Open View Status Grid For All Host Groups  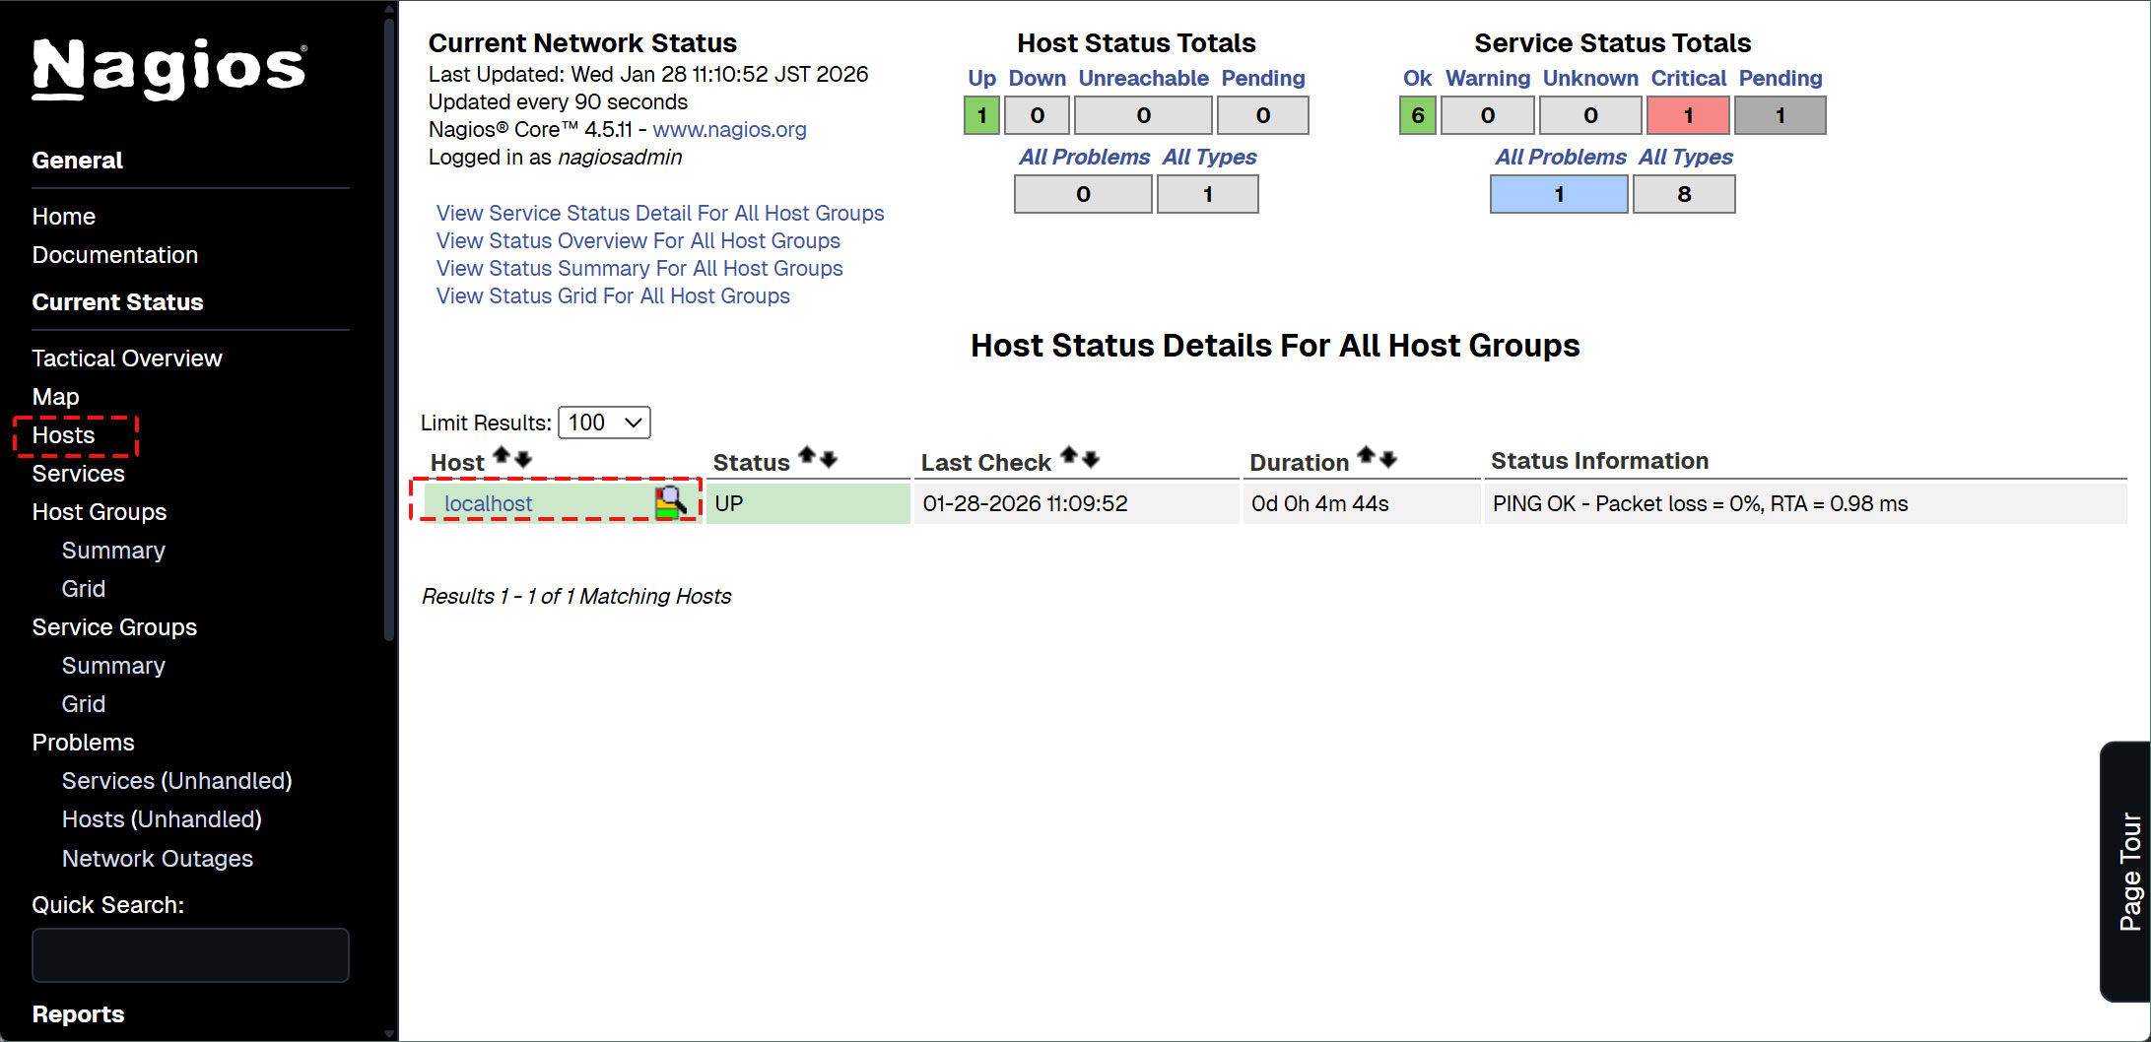(x=613, y=296)
